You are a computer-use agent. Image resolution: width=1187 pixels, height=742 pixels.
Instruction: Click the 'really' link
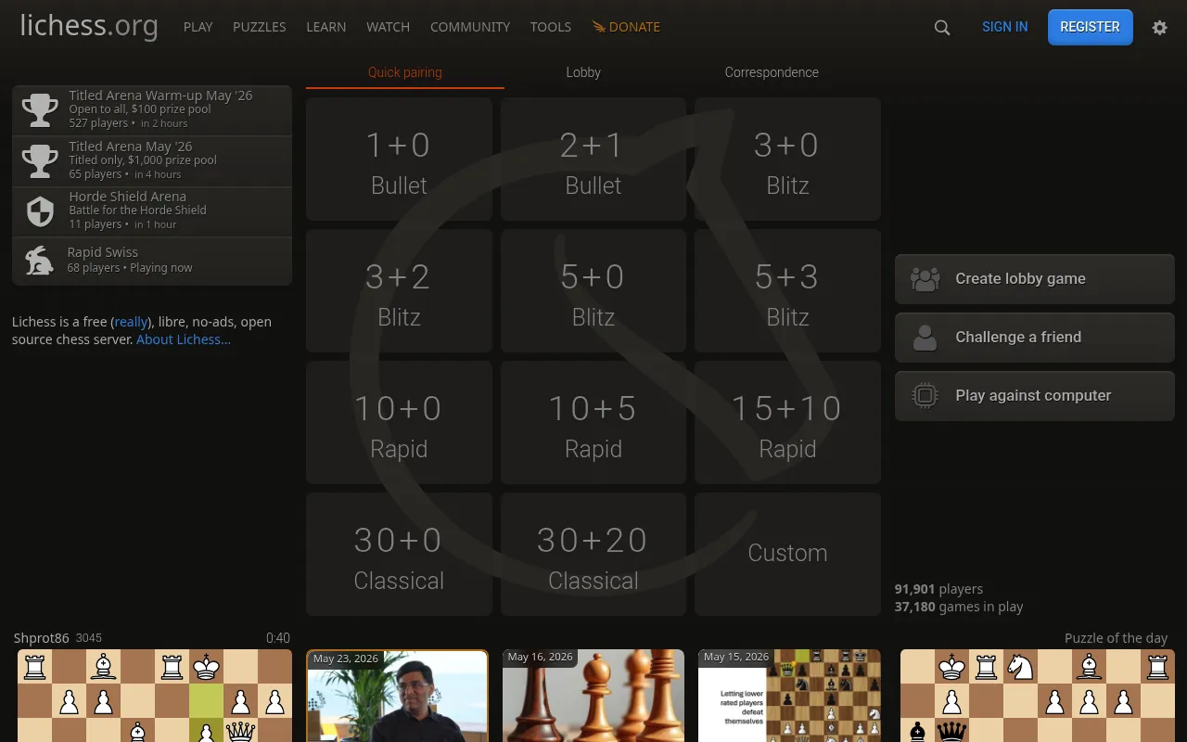pyautogui.click(x=131, y=323)
